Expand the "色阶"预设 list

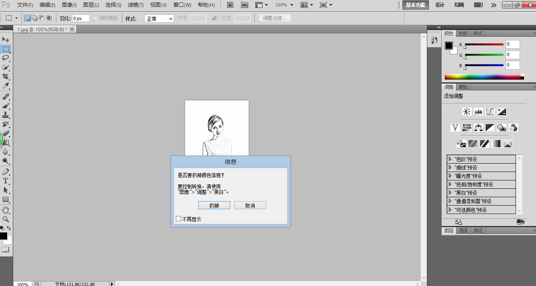(450, 159)
